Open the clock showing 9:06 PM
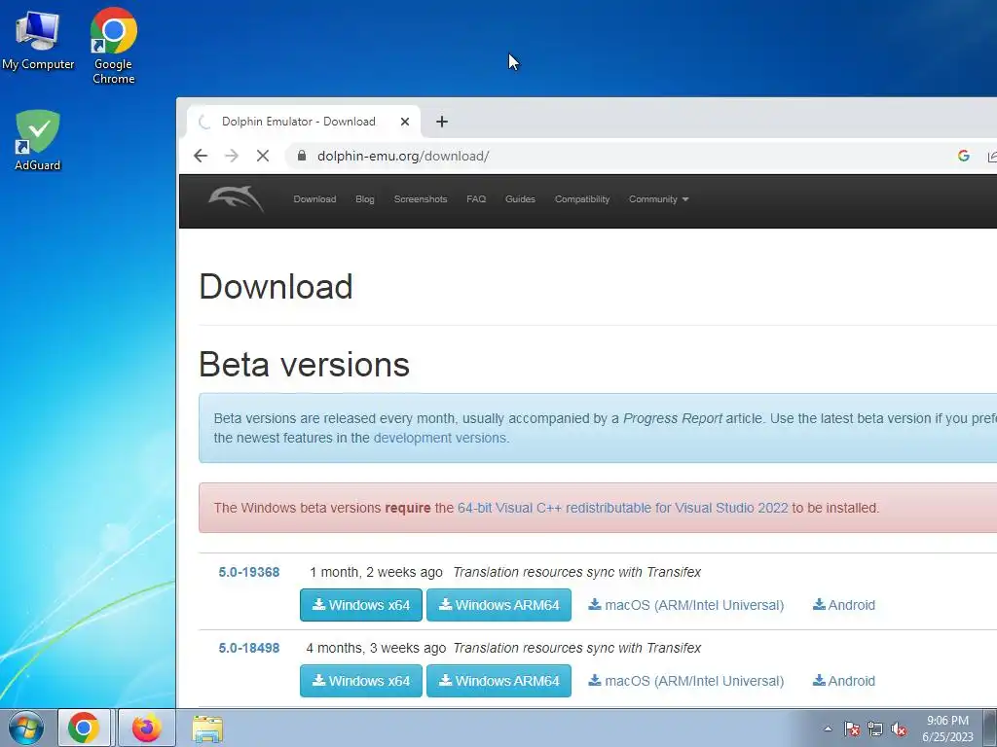The height and width of the screenshot is (747, 997). pos(947,729)
